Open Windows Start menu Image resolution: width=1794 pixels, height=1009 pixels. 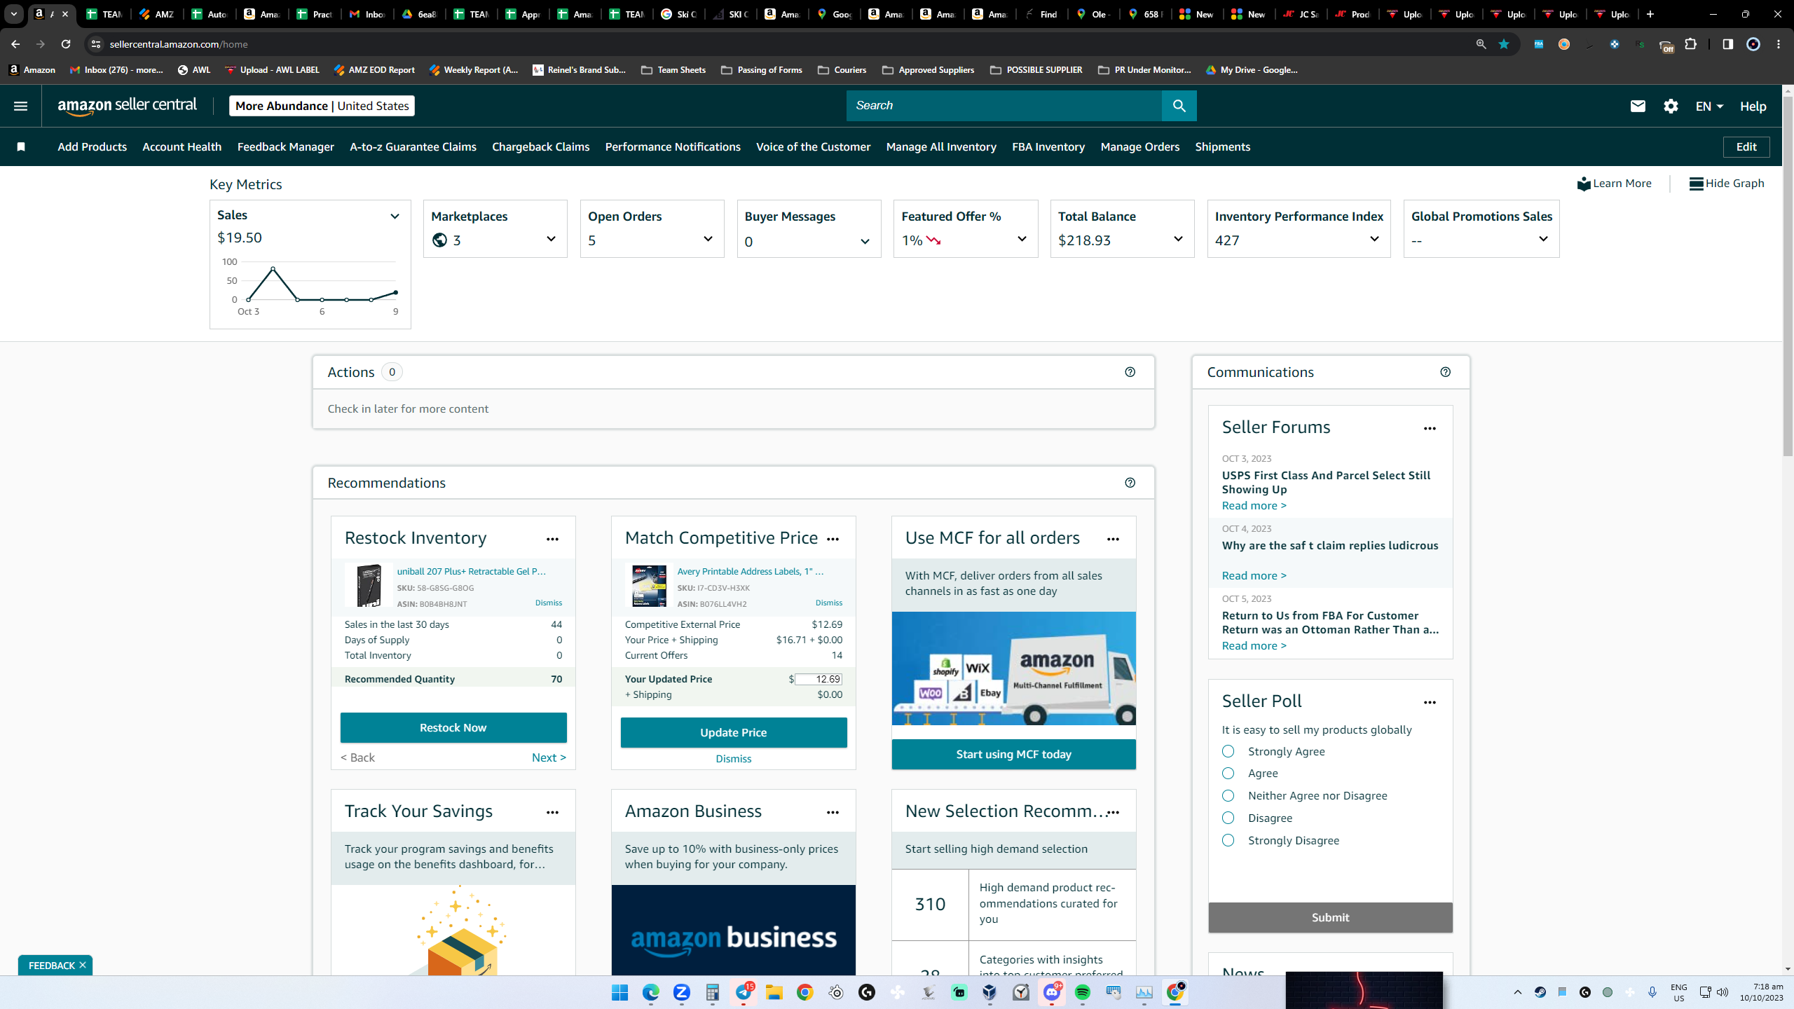click(619, 992)
